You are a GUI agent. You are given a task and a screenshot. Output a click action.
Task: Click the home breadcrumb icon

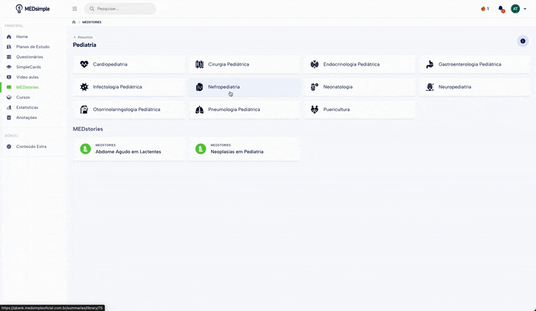coord(74,22)
